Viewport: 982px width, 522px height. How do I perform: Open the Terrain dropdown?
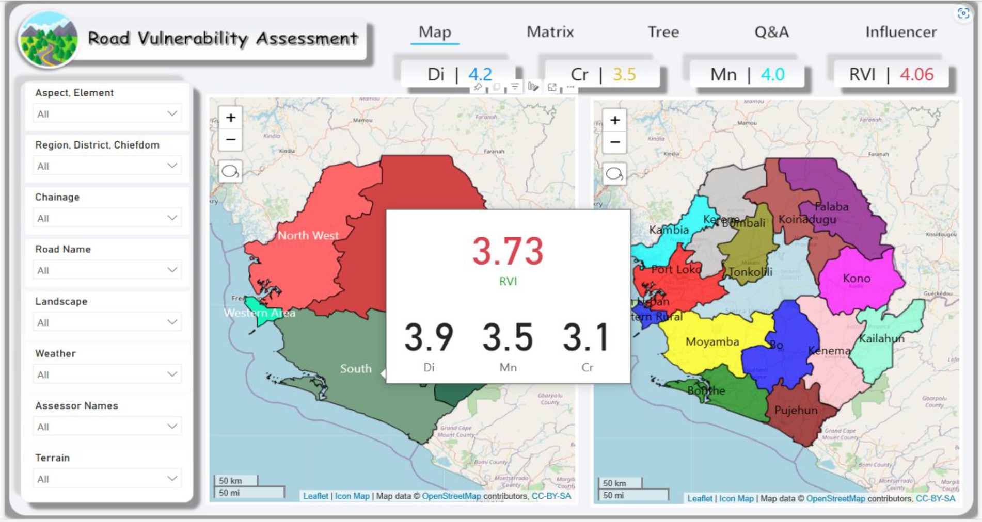pyautogui.click(x=107, y=479)
